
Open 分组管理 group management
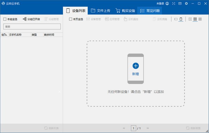click(x=51, y=19)
